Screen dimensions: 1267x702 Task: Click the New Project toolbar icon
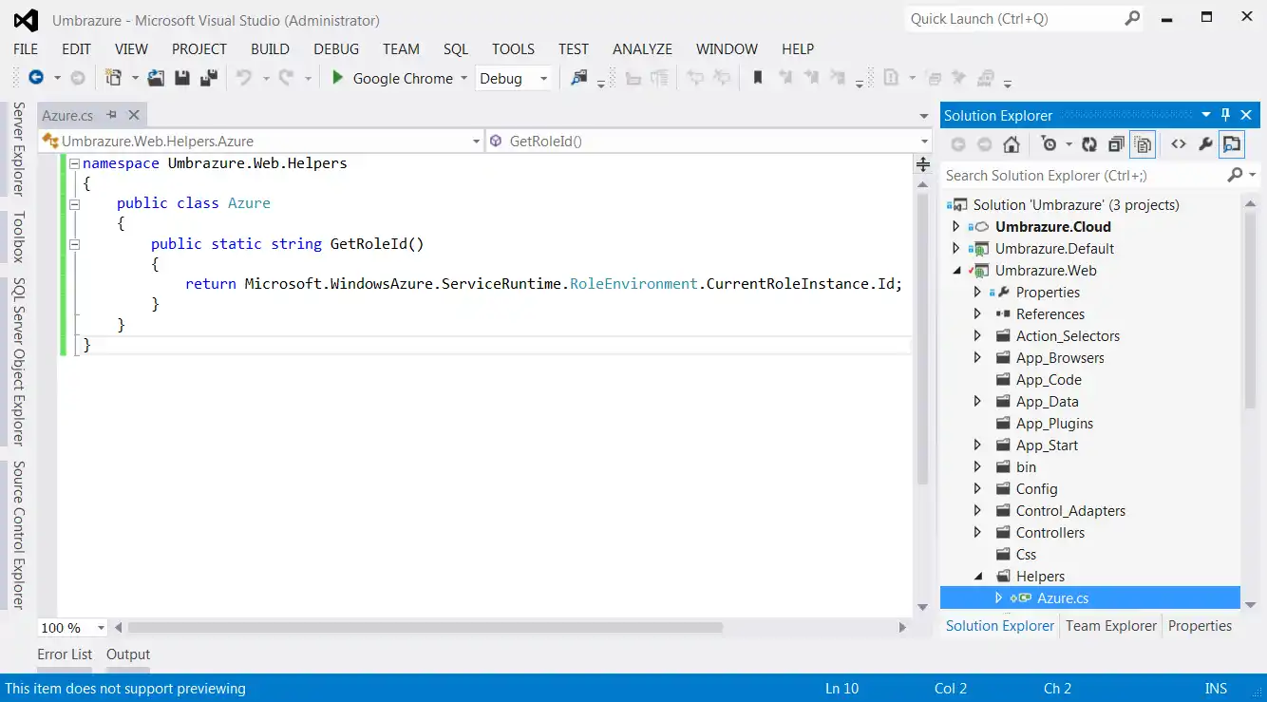(x=114, y=78)
